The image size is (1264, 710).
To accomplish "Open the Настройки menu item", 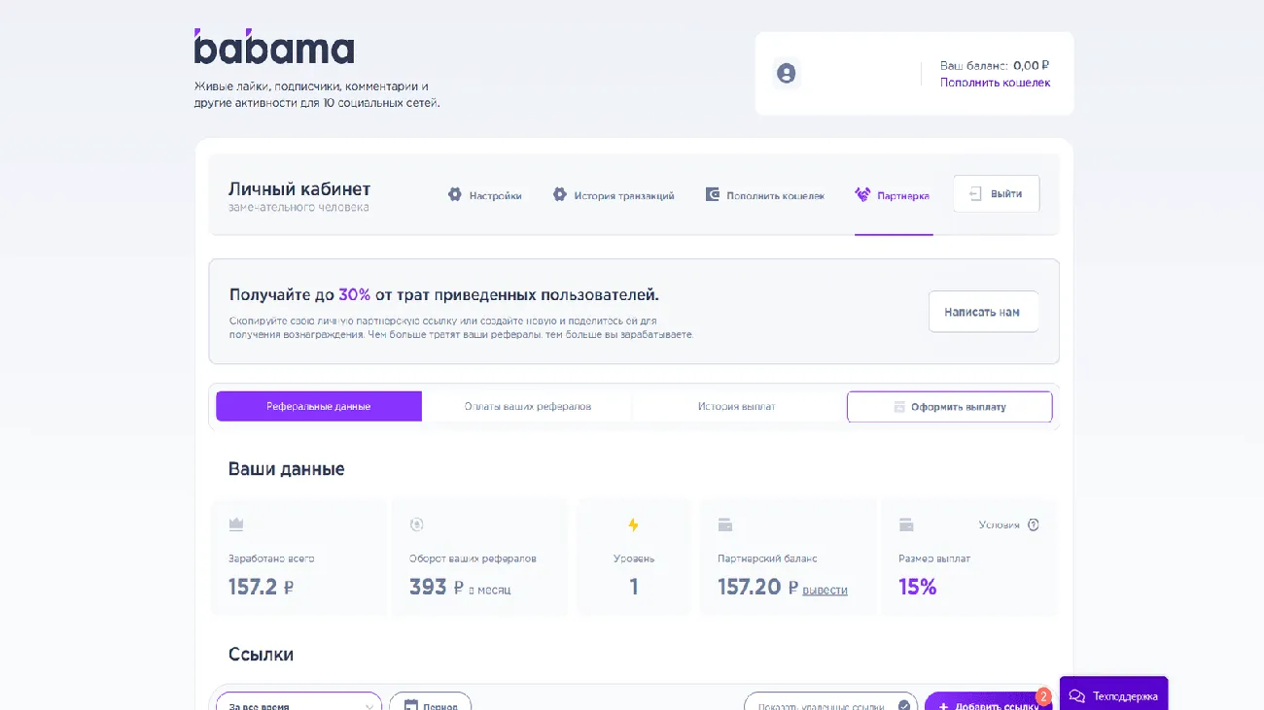I will 484,195.
